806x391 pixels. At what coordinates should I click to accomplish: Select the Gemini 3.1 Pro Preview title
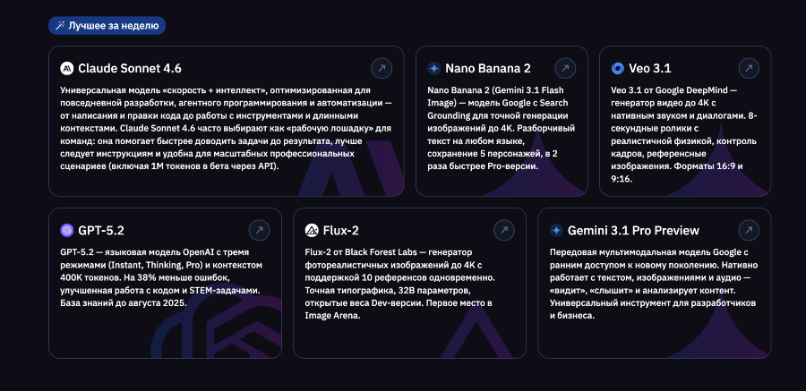(x=633, y=230)
